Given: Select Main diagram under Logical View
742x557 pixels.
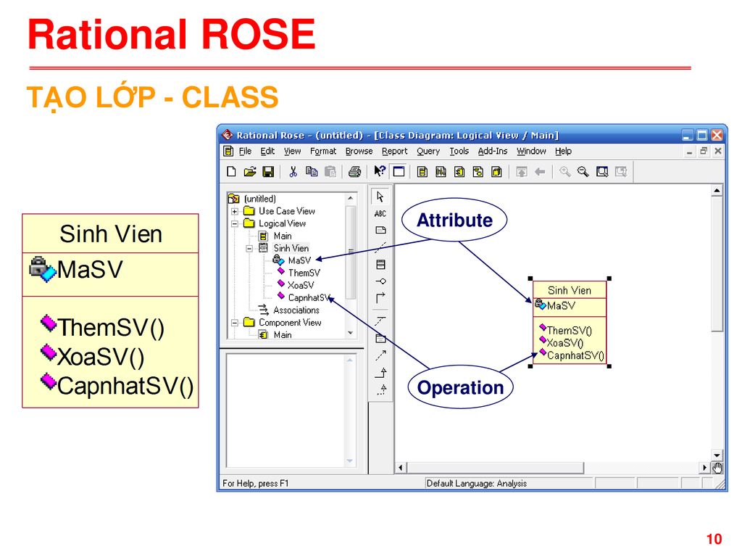Looking at the screenshot, I should coord(283,236).
